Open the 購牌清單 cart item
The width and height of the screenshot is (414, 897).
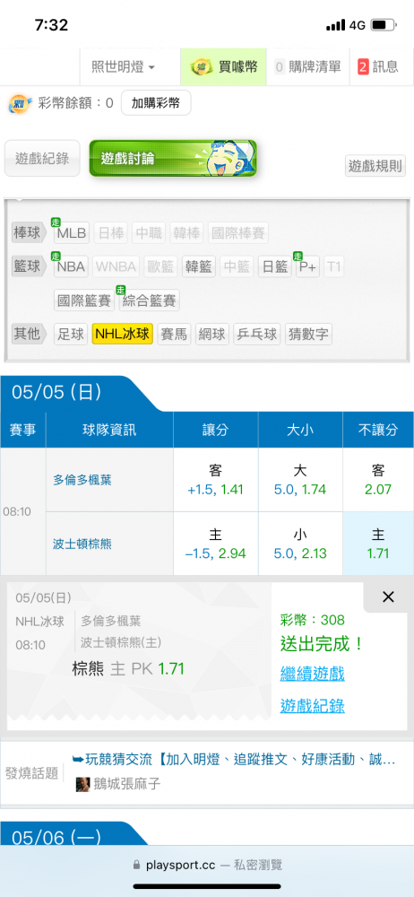(307, 67)
